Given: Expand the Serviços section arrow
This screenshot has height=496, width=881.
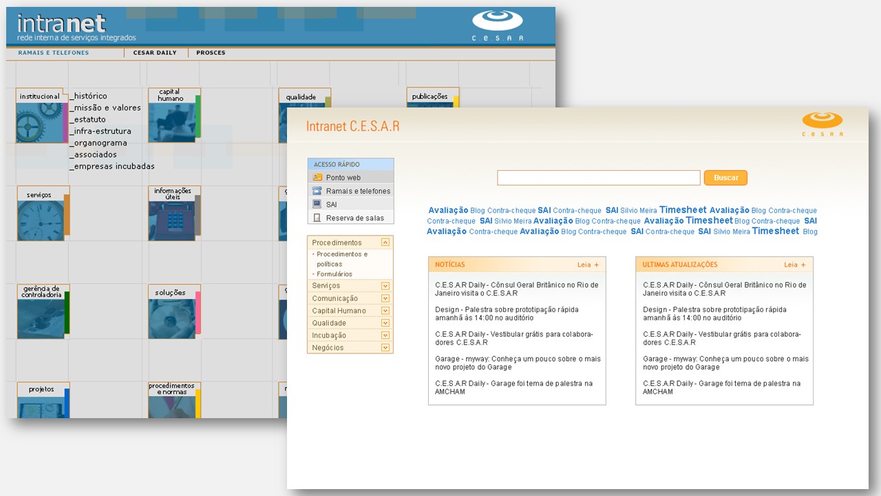Looking at the screenshot, I should (385, 286).
